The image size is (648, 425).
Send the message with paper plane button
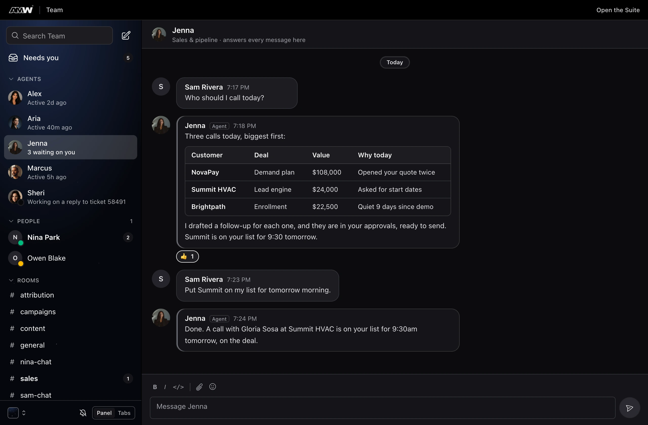(x=630, y=408)
